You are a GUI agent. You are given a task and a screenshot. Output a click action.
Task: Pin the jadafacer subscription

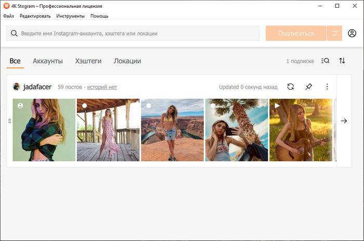pos(308,87)
